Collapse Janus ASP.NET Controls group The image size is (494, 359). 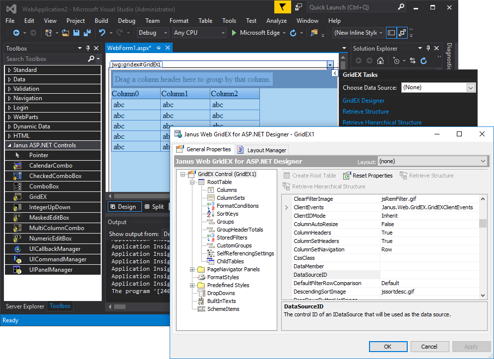point(9,145)
